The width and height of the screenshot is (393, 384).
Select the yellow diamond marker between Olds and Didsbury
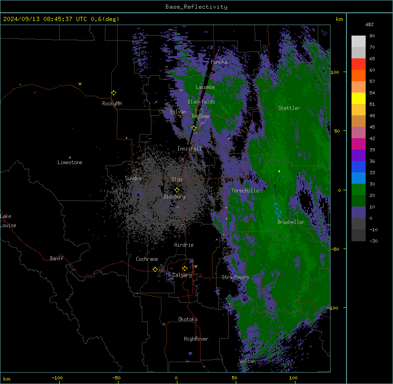(x=177, y=190)
